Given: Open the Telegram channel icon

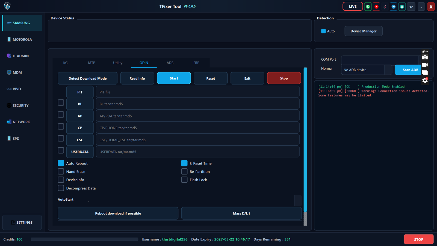Looking at the screenshot, I should click(394, 7).
